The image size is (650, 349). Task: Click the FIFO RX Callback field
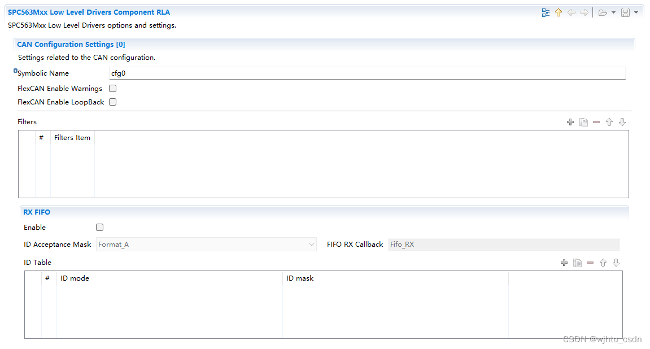(x=504, y=245)
